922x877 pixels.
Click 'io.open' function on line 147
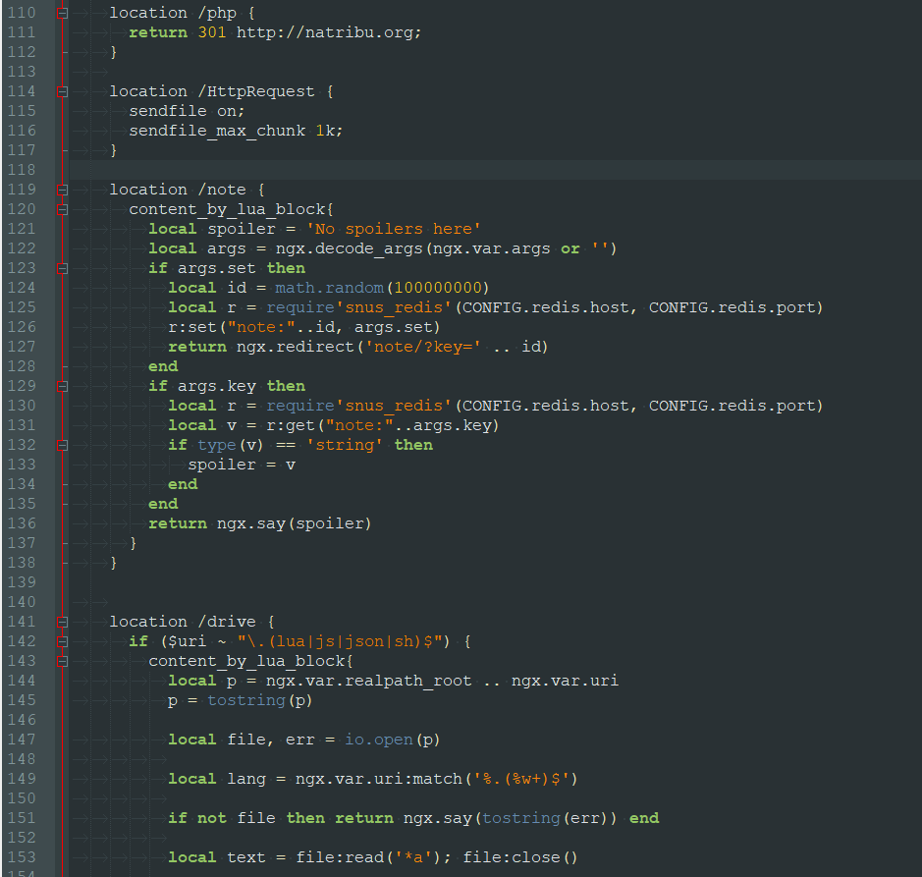(379, 740)
